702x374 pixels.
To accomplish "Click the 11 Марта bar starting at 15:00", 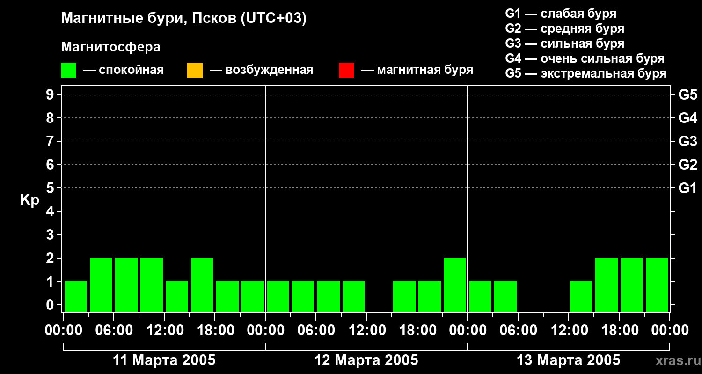I will click(x=202, y=285).
